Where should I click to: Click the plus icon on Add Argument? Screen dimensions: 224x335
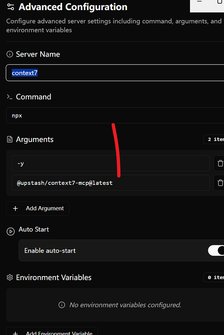pos(15,208)
